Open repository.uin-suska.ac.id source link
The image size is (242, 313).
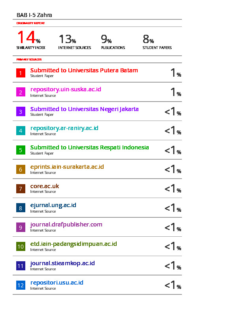tap(66, 90)
